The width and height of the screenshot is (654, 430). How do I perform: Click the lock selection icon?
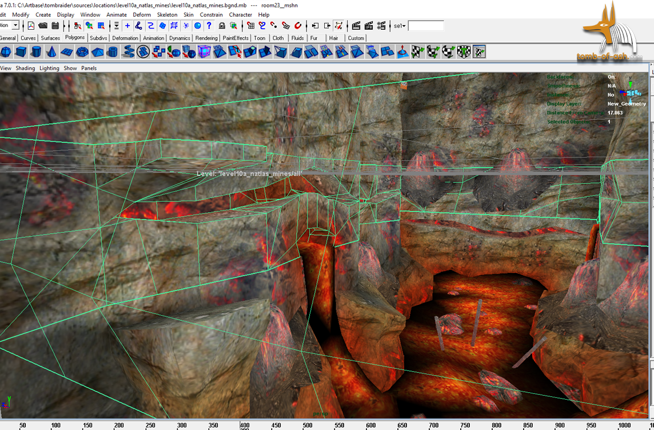tap(222, 26)
